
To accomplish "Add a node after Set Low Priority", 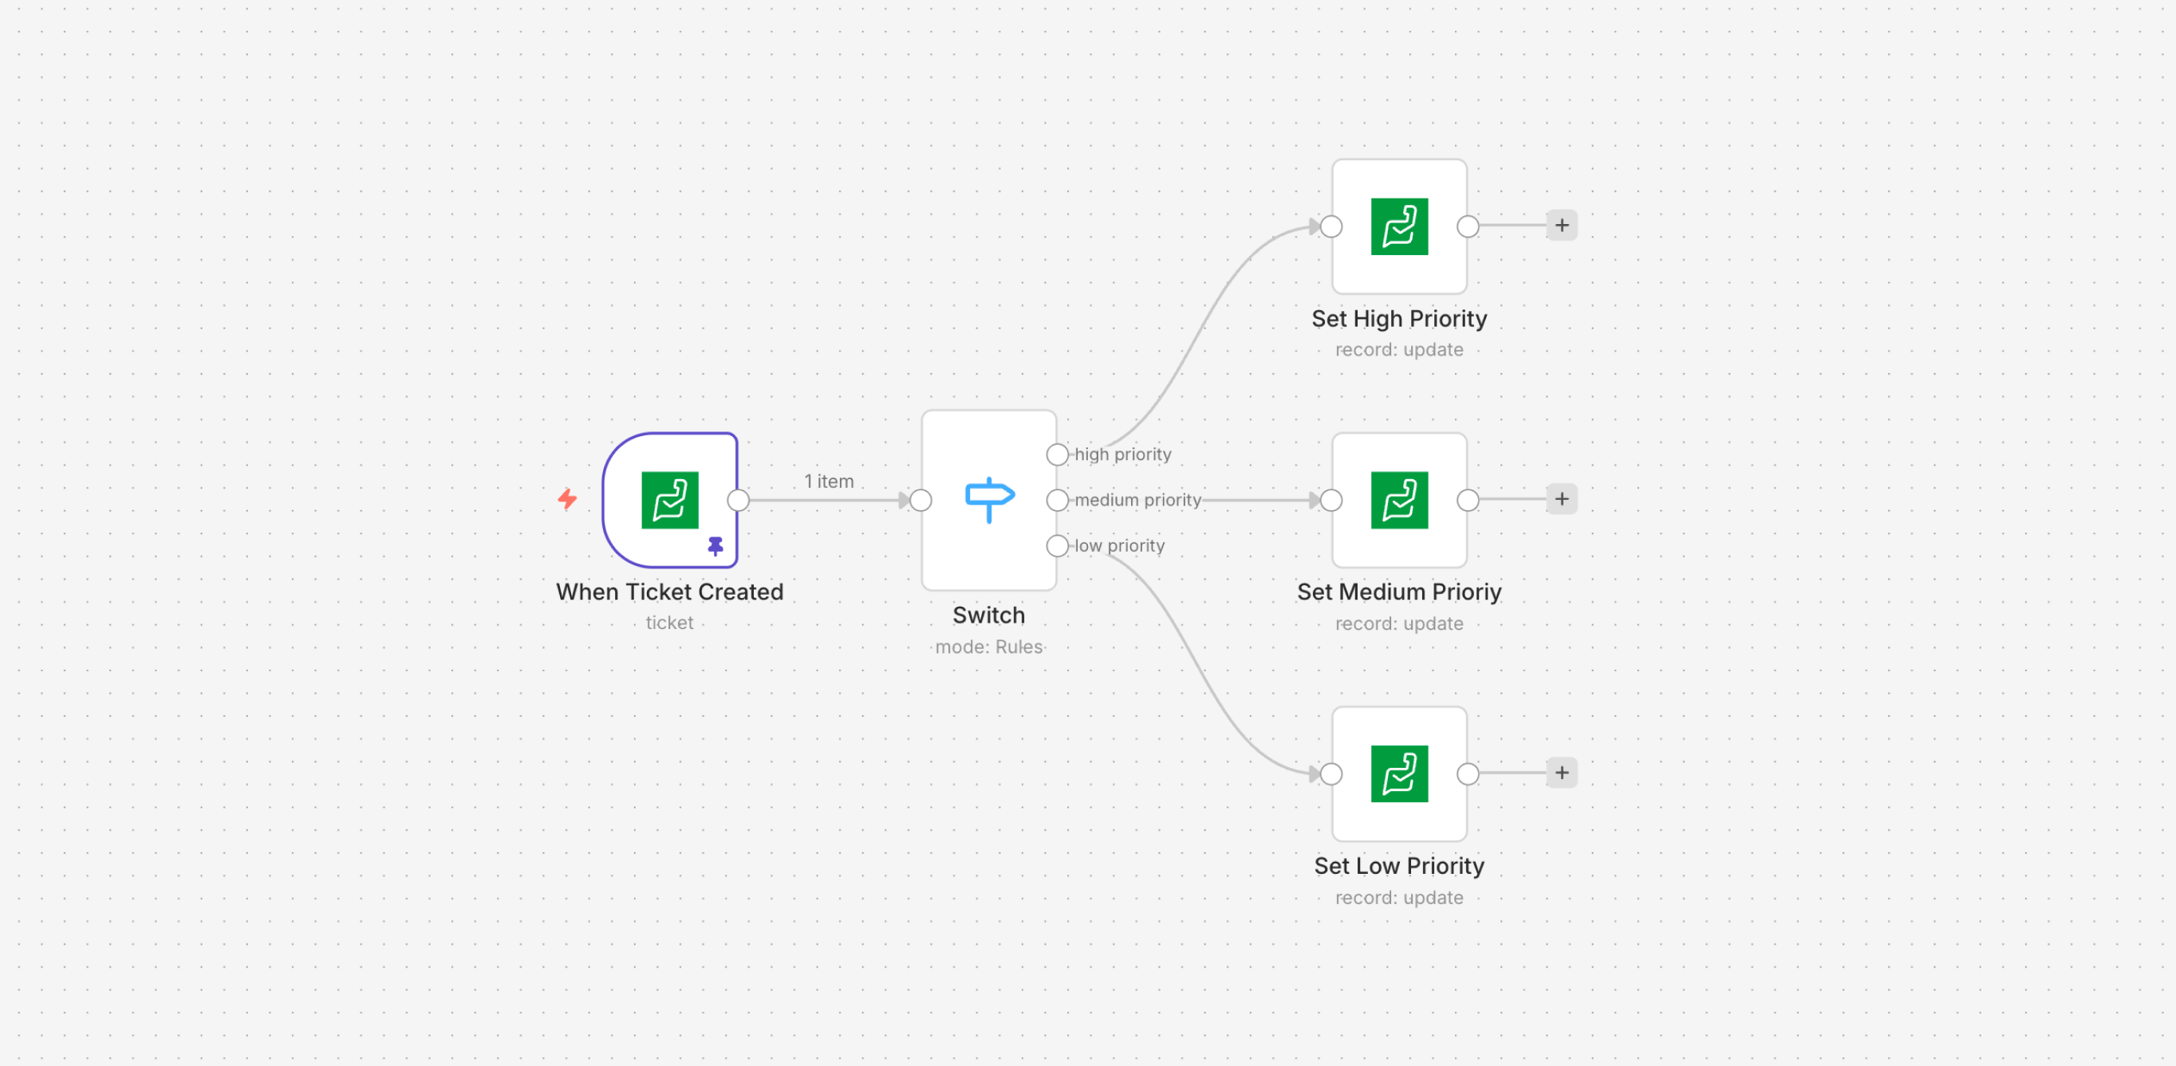I will pyautogui.click(x=1560, y=773).
